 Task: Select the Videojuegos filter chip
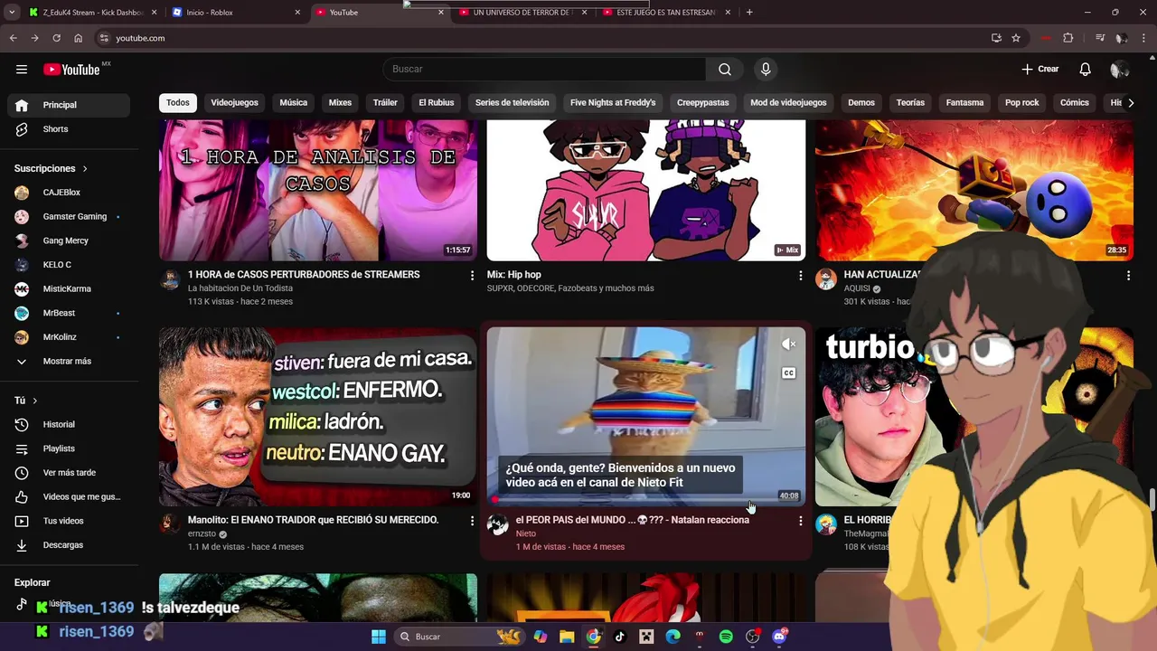[x=235, y=103]
